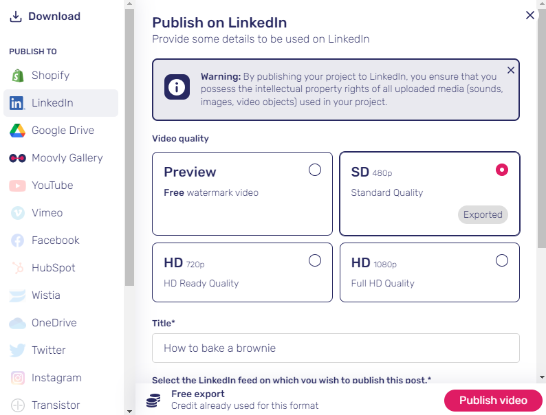Click the Download icon at top
Image resolution: width=546 pixels, height=415 pixels.
coord(16,16)
